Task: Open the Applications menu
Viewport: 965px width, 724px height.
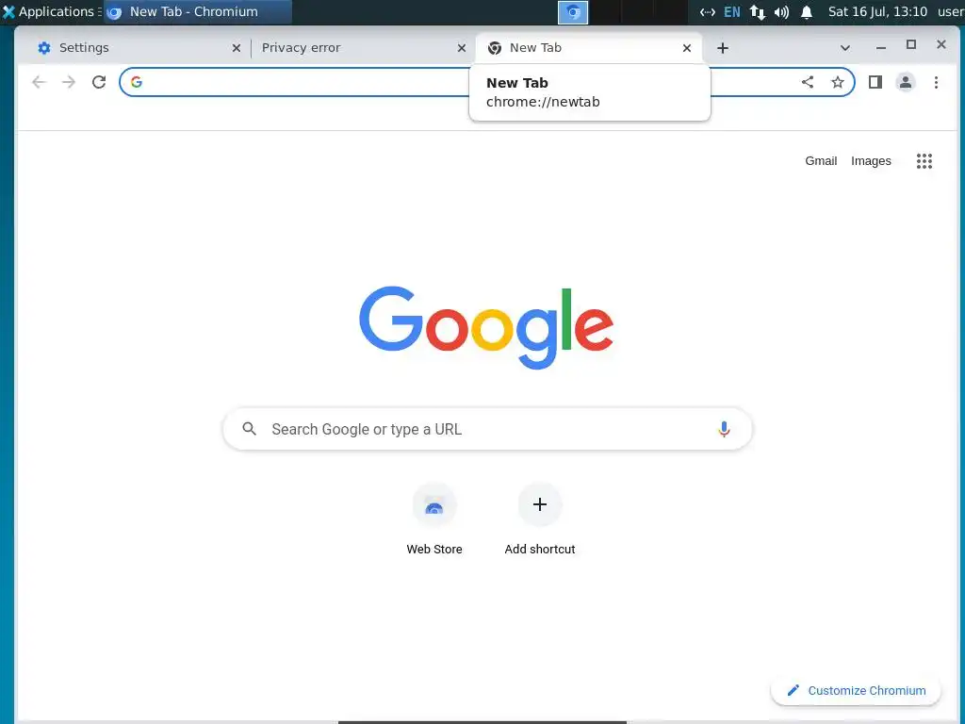Action: point(51,11)
